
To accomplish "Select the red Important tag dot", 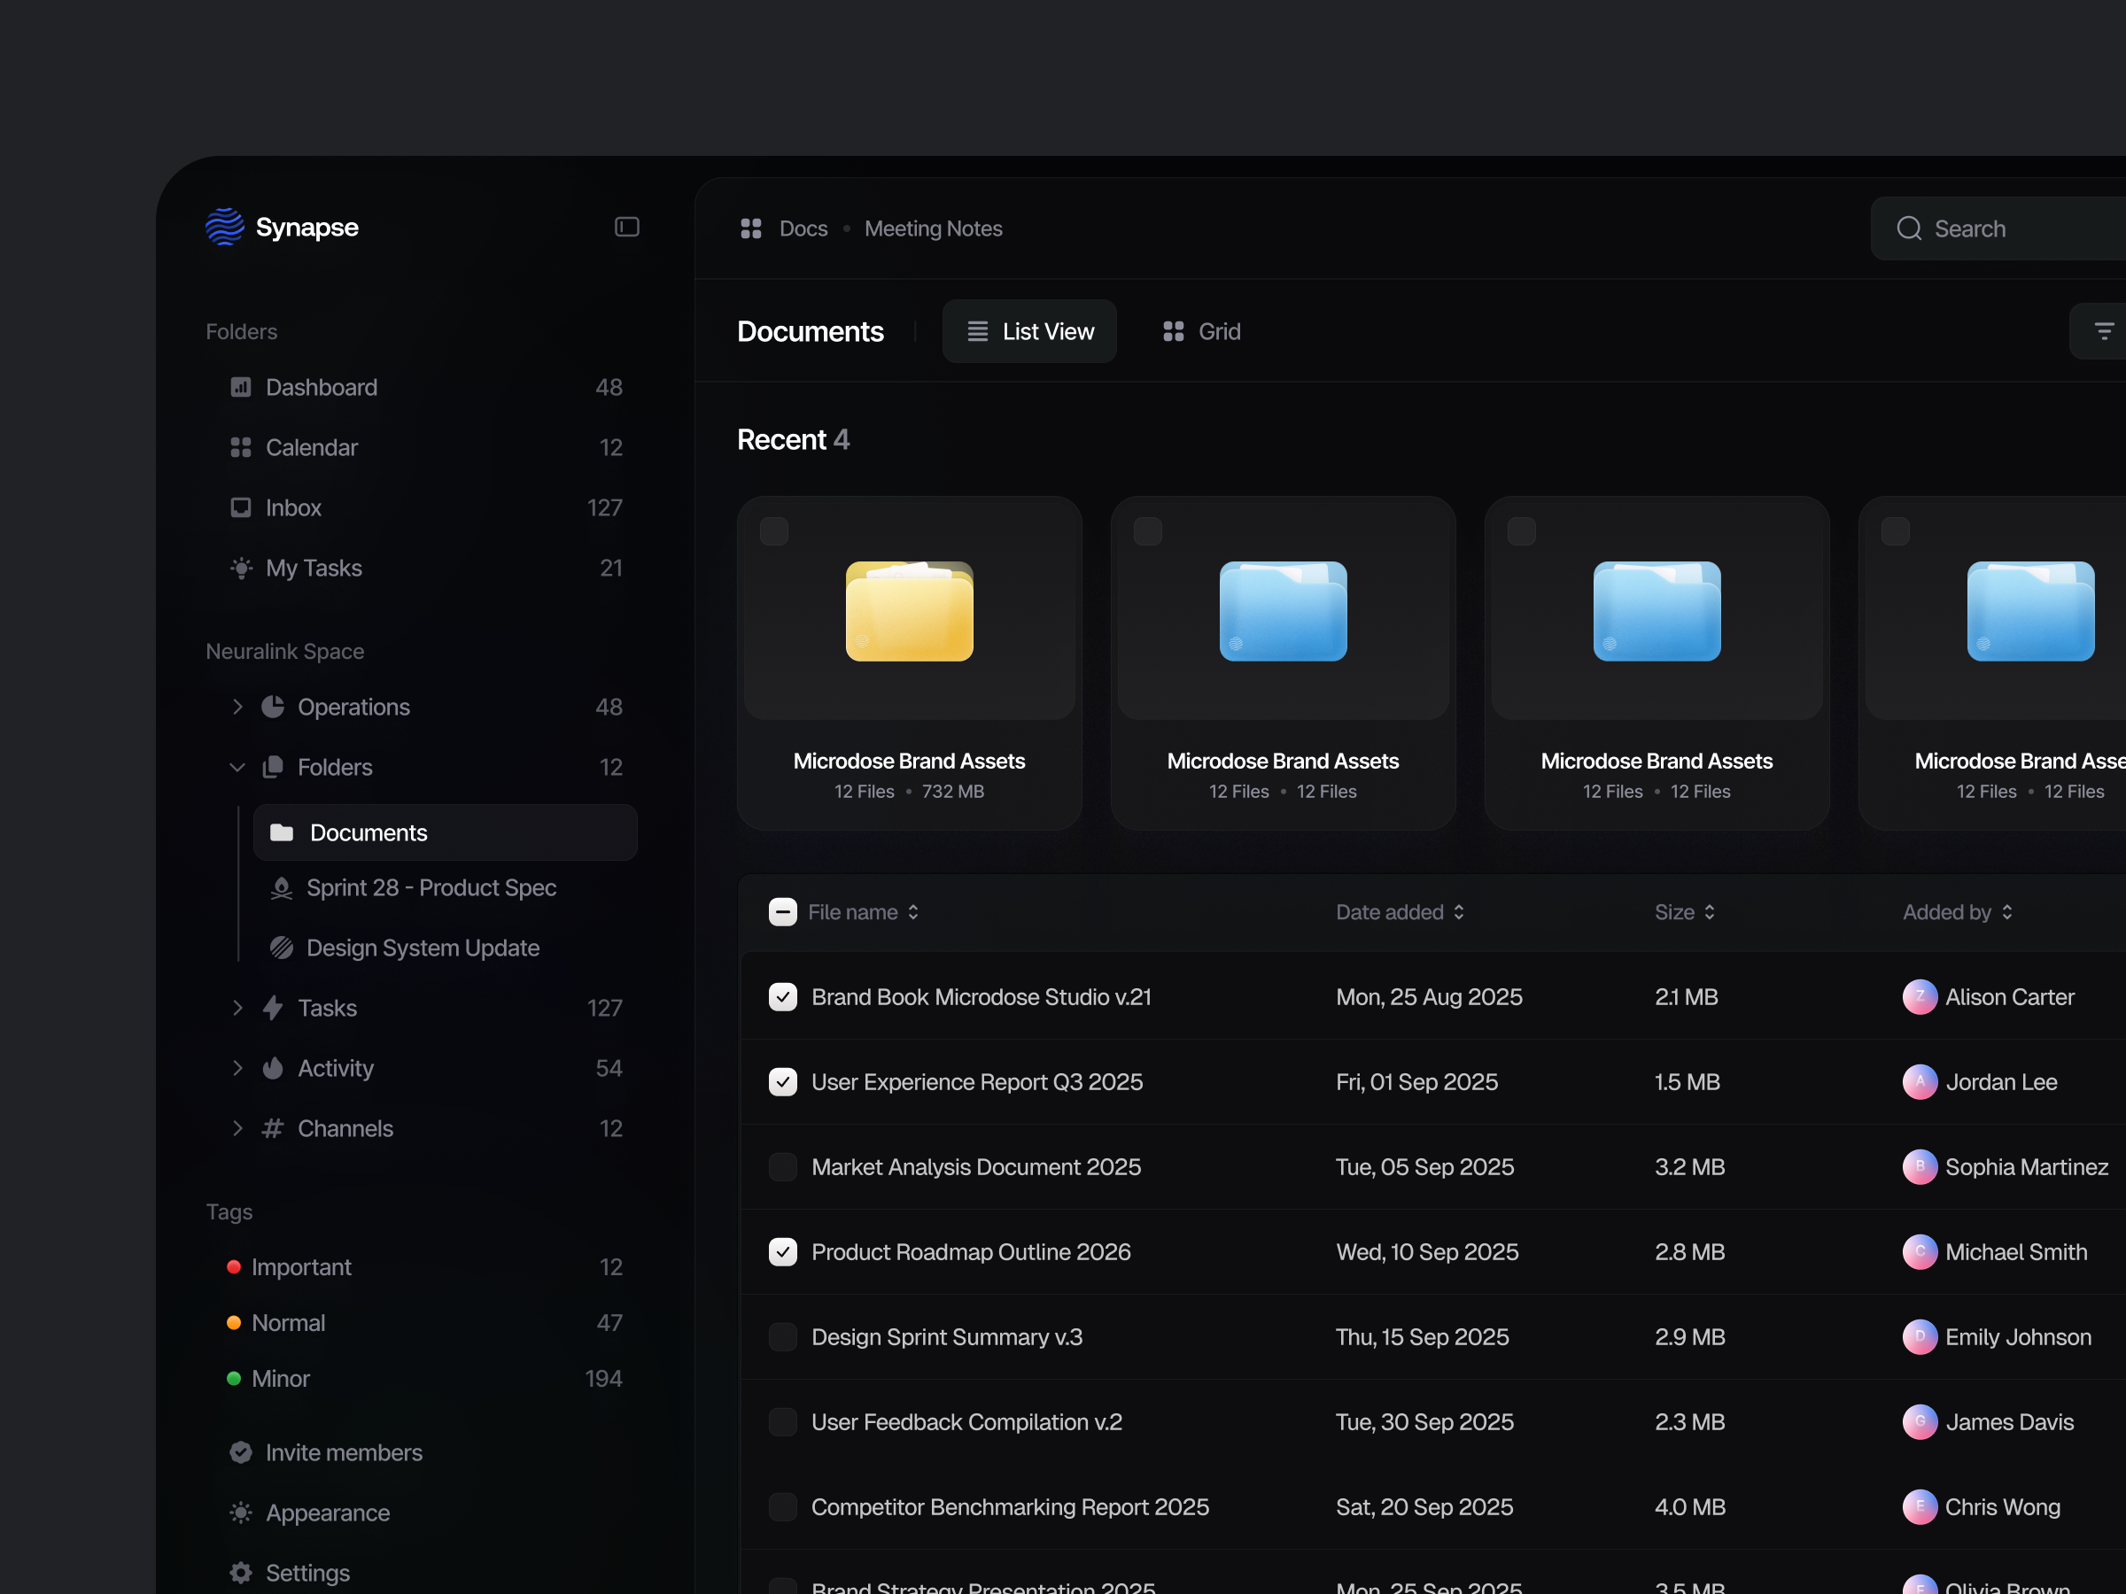I will coord(234,1266).
